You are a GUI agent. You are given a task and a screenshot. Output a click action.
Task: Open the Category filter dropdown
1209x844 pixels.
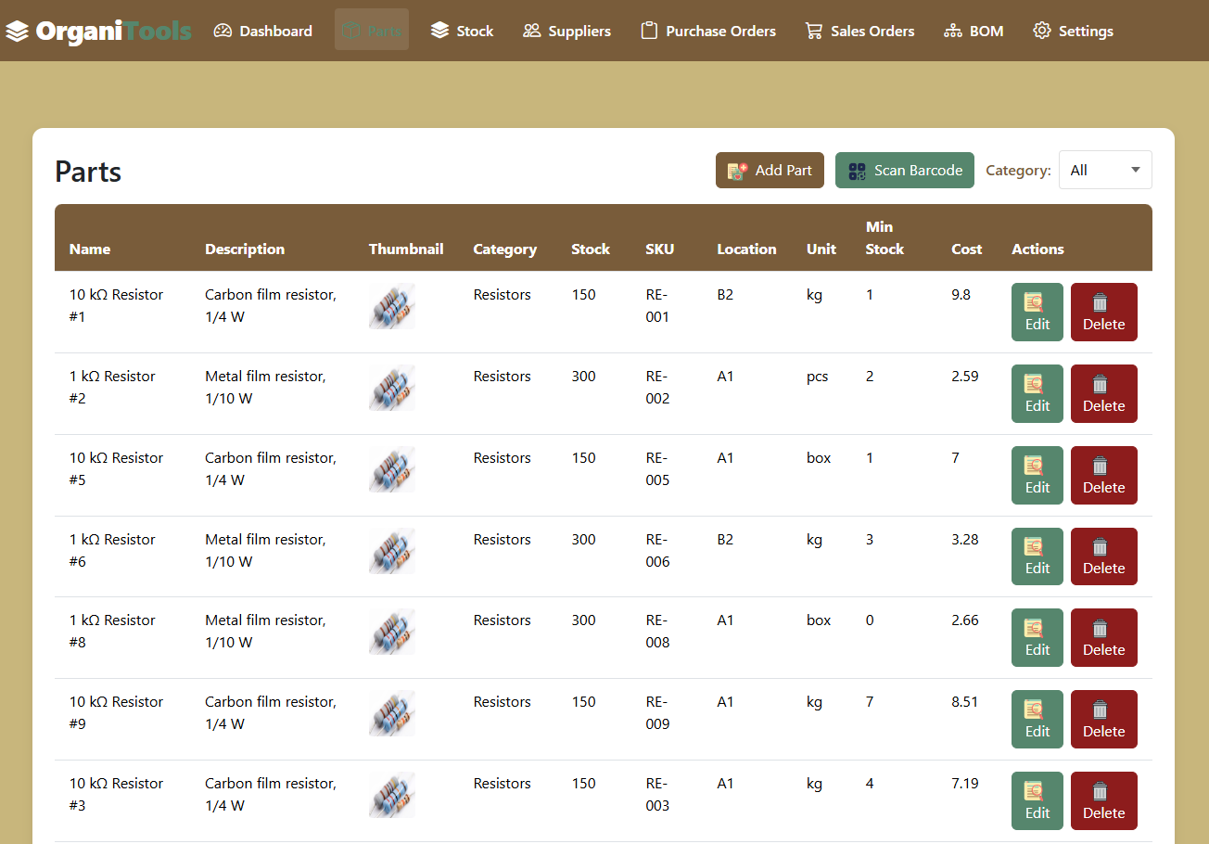[1105, 170]
